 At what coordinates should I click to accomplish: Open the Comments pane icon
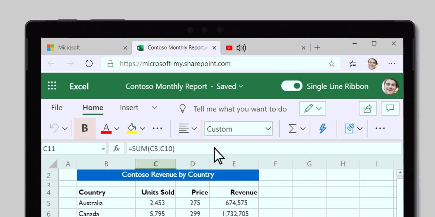pyautogui.click(x=390, y=108)
